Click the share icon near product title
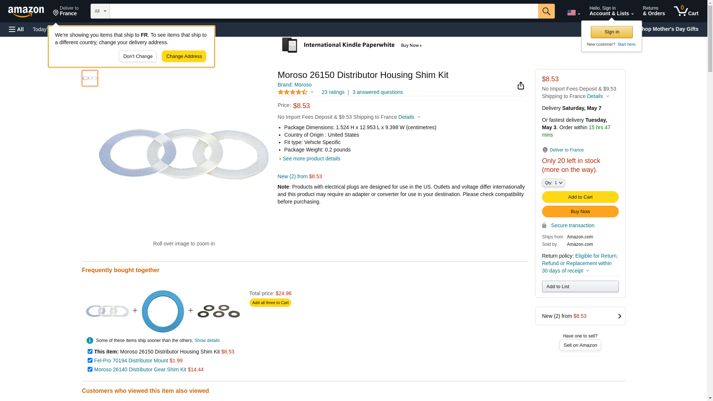This screenshot has height=401, width=713. point(521,86)
